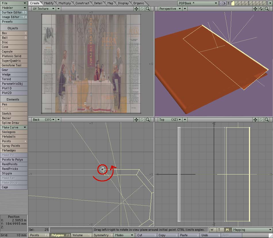Viewport: 273px width, 238px height.
Task: Click the pan icon in Perspective viewport
Action: (x=255, y=9)
